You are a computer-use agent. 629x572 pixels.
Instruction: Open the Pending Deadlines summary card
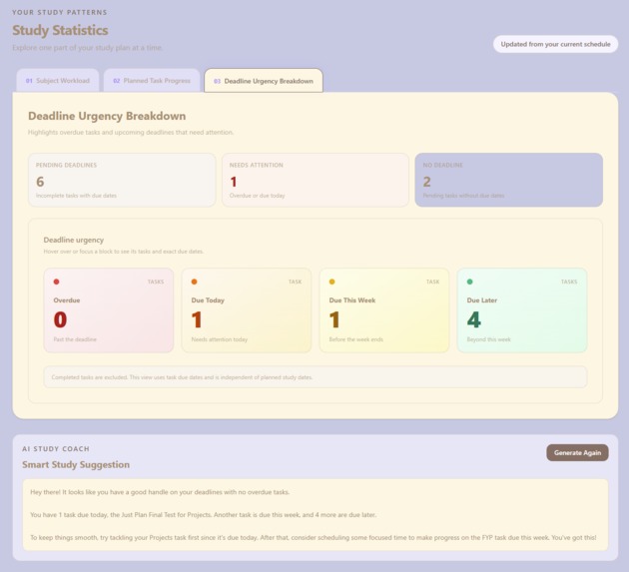click(x=122, y=180)
